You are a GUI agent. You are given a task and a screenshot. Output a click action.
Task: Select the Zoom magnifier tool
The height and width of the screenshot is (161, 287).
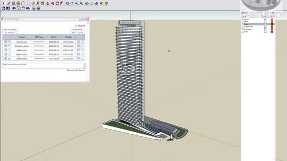coord(77,3)
